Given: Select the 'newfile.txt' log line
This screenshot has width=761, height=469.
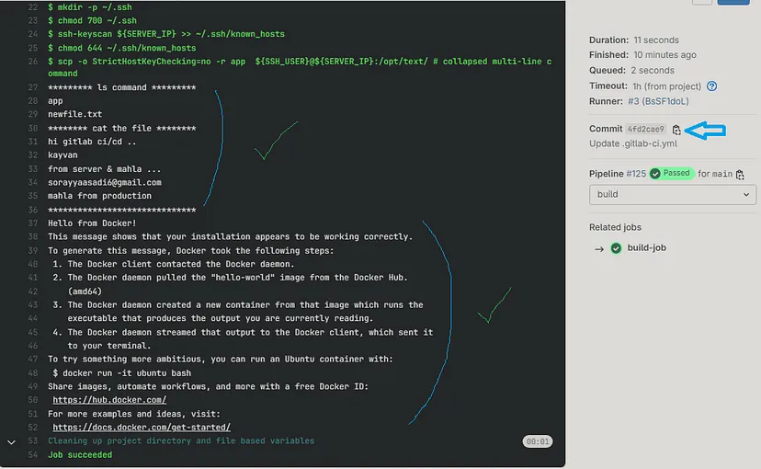Looking at the screenshot, I should click(x=74, y=114).
